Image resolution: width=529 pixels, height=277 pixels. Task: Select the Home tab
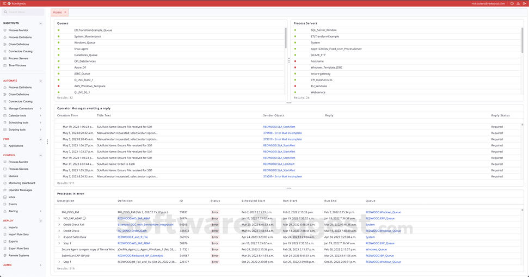click(x=57, y=12)
